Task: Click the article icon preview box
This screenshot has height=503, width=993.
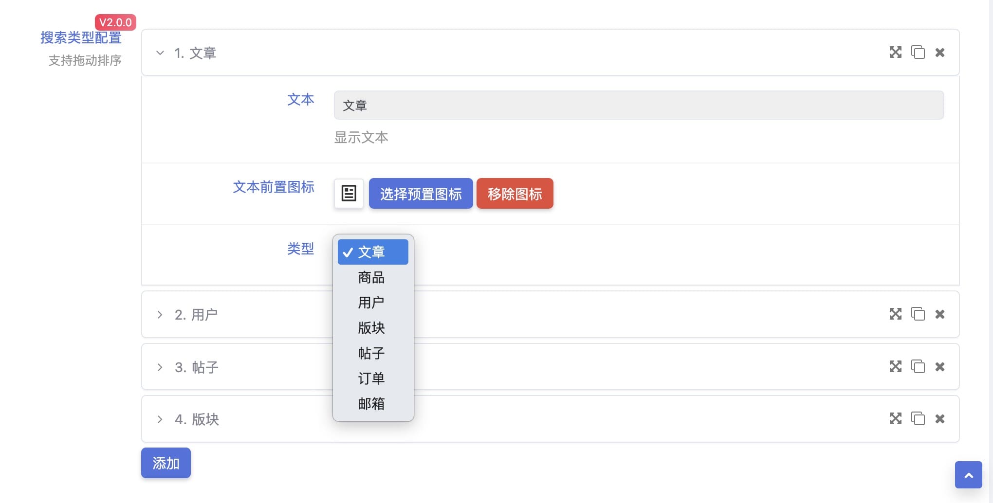Action: pos(349,194)
